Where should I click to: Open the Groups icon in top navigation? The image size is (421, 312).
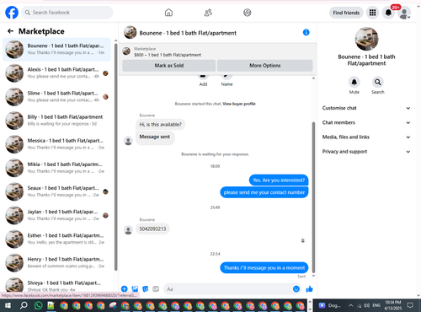(x=248, y=13)
